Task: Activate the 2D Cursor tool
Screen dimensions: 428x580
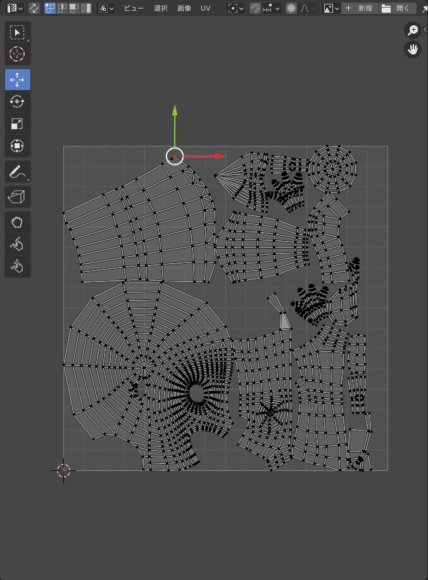Action: tap(17, 54)
